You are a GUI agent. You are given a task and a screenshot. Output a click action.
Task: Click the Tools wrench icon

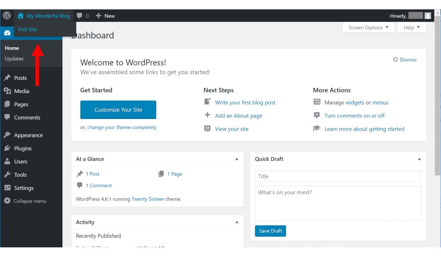click(x=7, y=174)
